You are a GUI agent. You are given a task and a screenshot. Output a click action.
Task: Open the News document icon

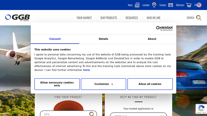tap(137, 5)
